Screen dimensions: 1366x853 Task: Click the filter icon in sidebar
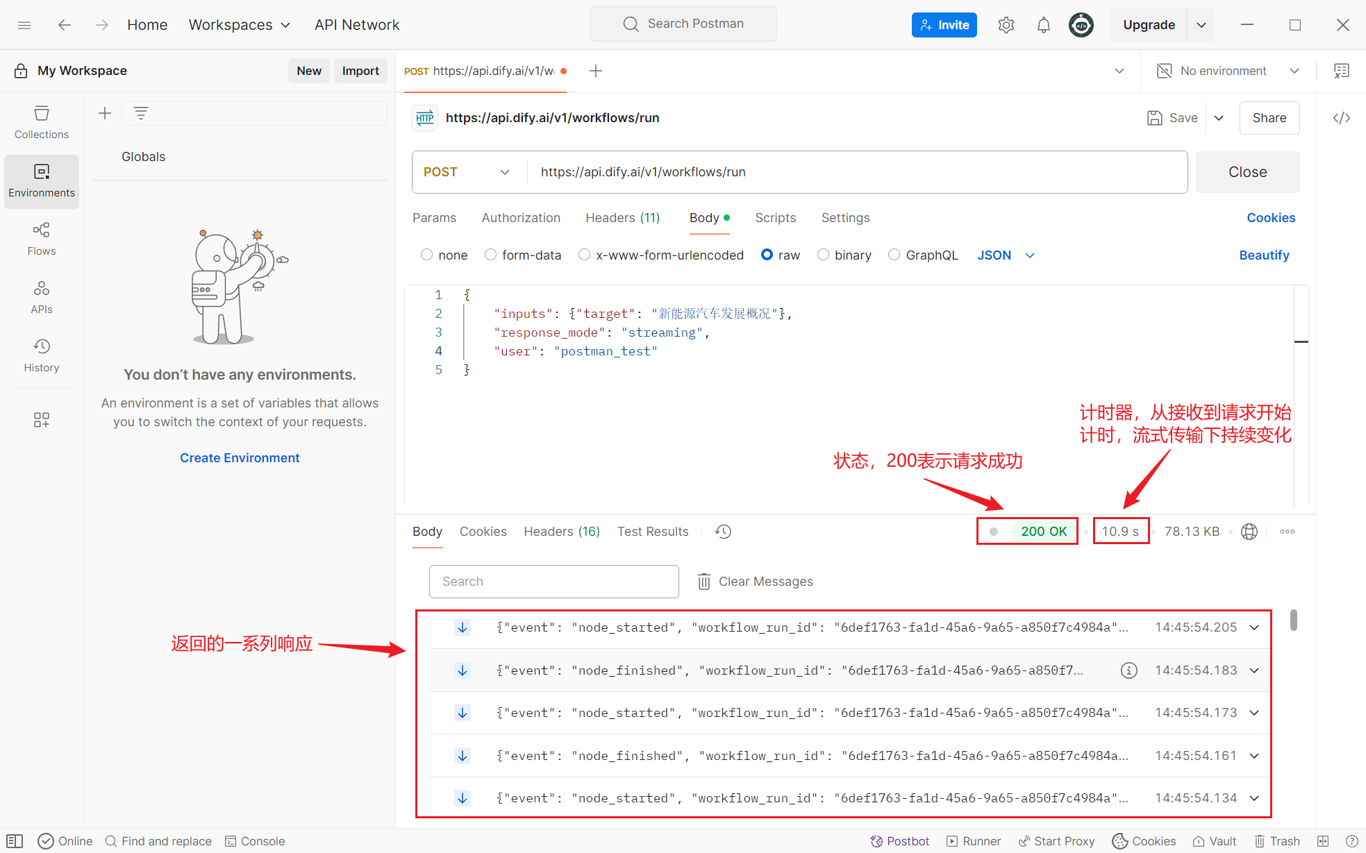[x=141, y=113]
